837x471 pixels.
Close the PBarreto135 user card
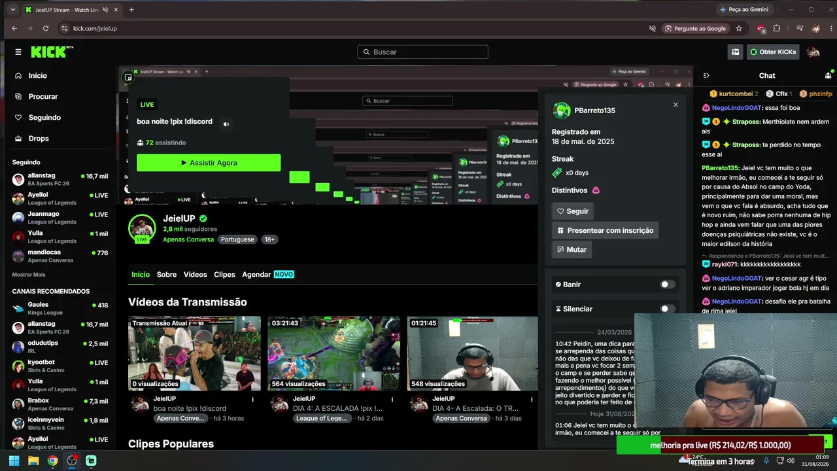click(x=675, y=105)
